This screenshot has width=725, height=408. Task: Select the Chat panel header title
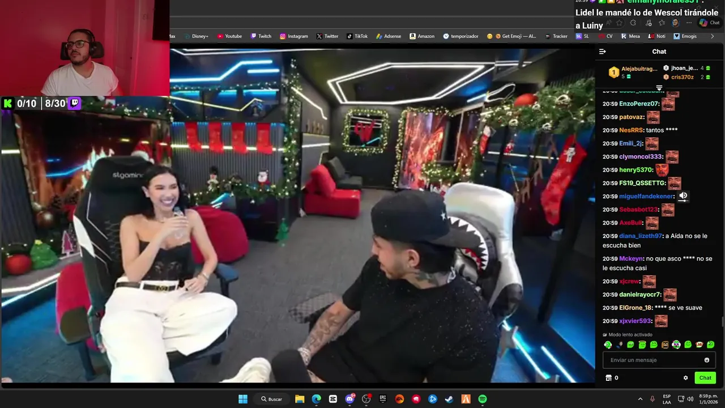click(x=659, y=52)
